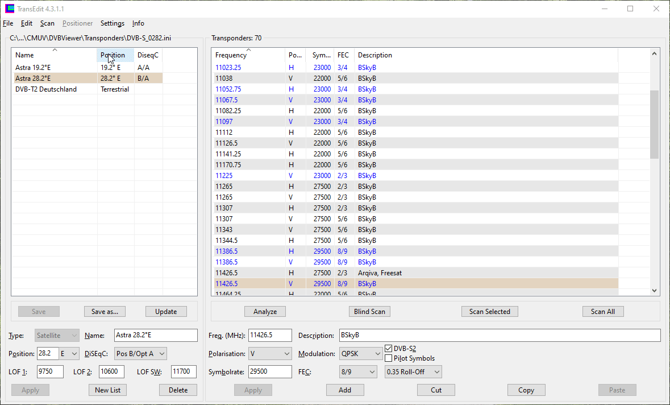The width and height of the screenshot is (670, 405).
Task: Click the TransEdit app icon in title bar
Action: (x=10, y=9)
